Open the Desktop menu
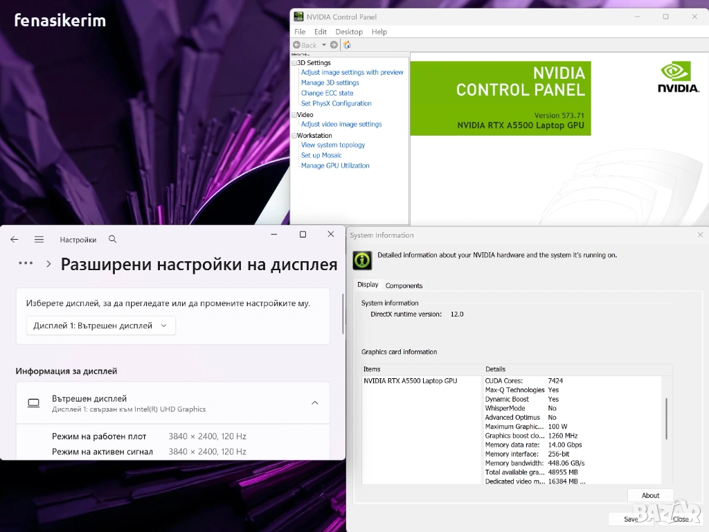Screen dimensions: 709x532 (349, 32)
